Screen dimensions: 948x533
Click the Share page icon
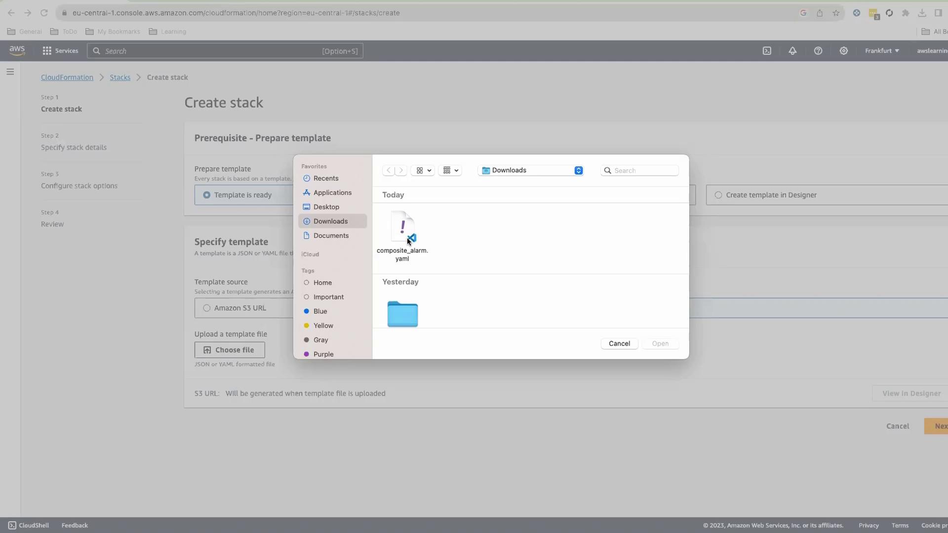(x=820, y=13)
